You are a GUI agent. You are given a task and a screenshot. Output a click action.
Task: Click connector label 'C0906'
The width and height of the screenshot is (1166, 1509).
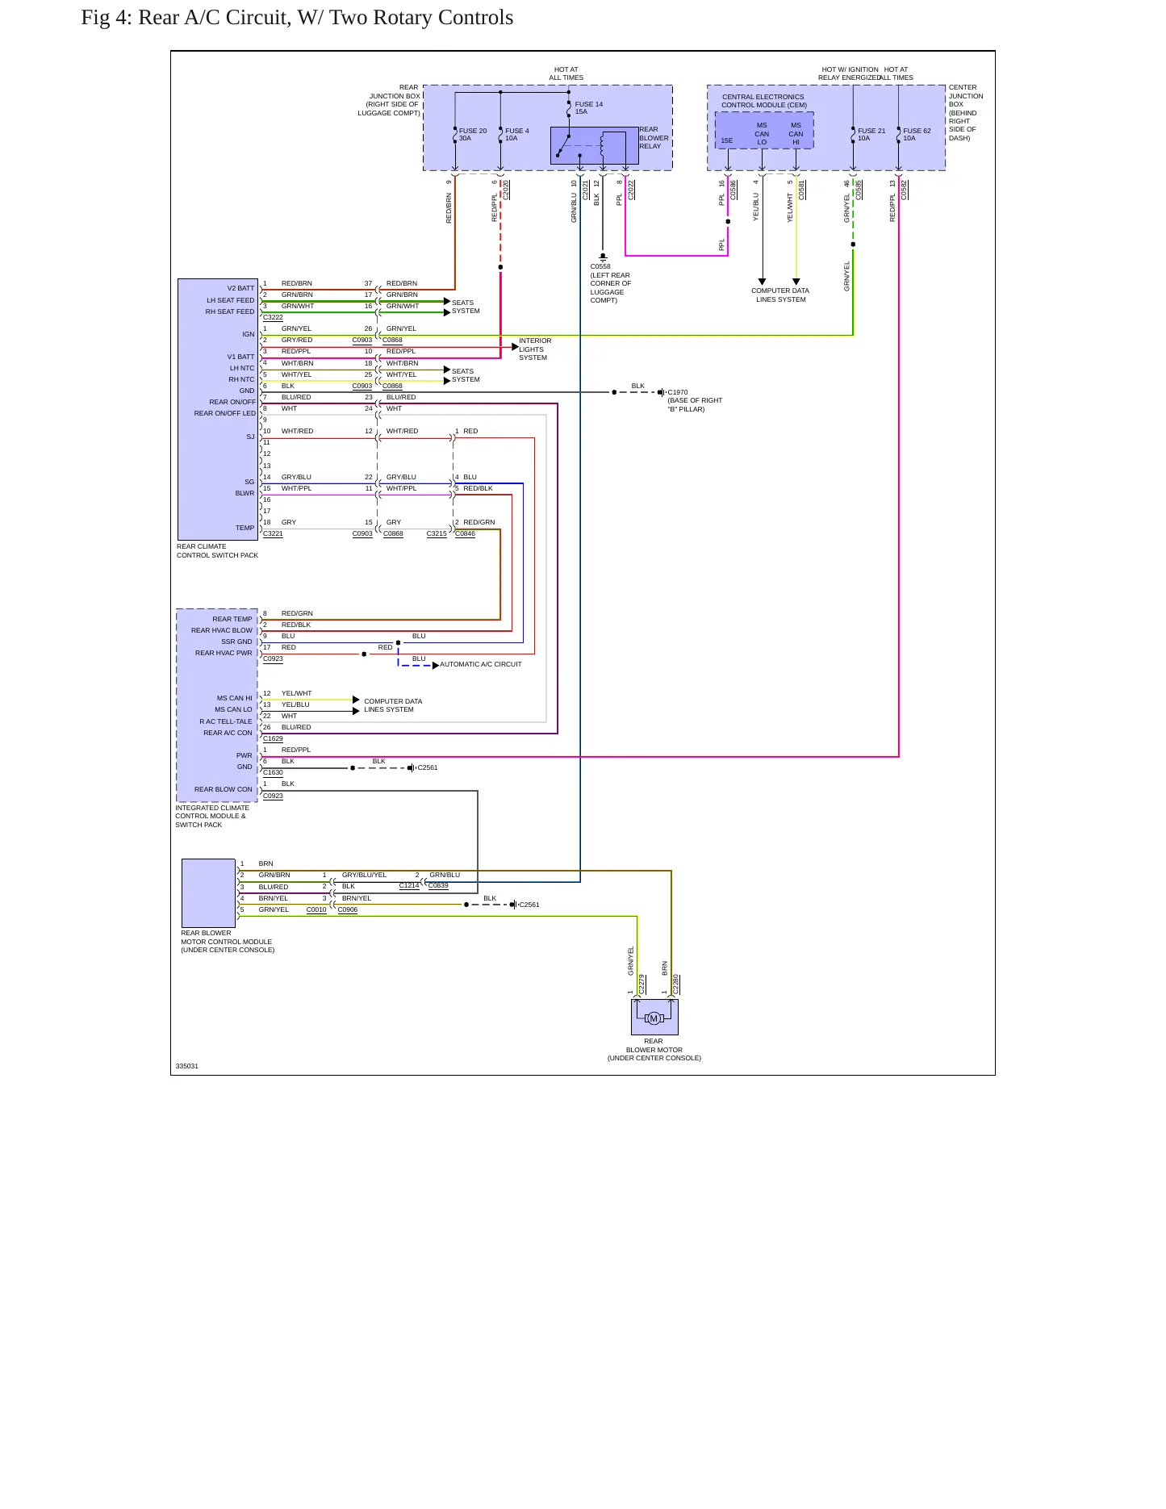tap(348, 910)
